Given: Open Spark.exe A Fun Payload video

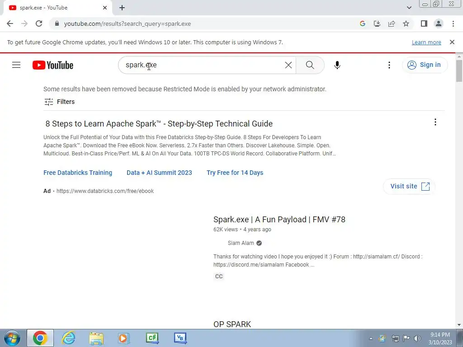Looking at the screenshot, I should coord(279,220).
